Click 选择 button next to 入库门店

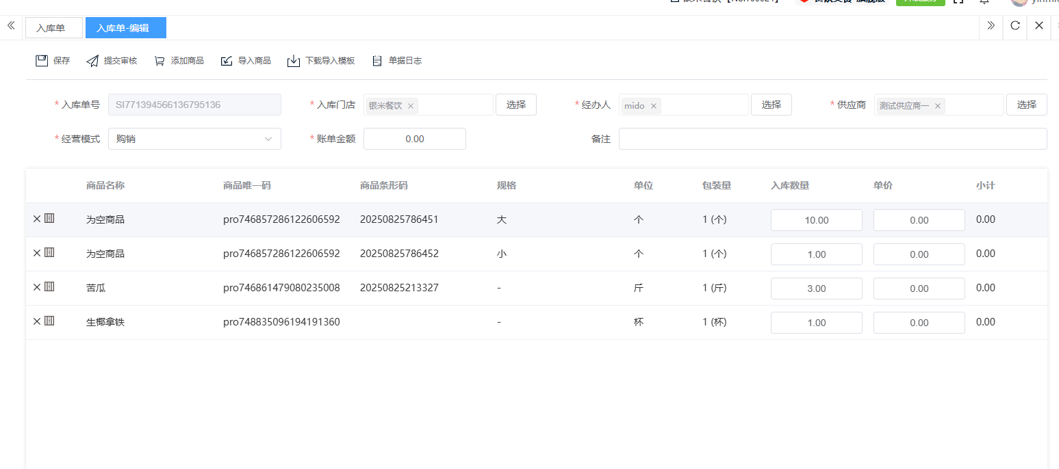click(x=515, y=105)
